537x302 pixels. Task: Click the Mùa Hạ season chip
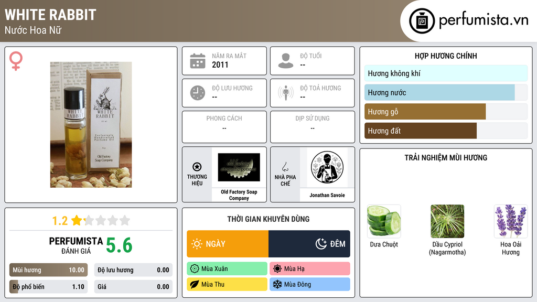[x=309, y=269]
